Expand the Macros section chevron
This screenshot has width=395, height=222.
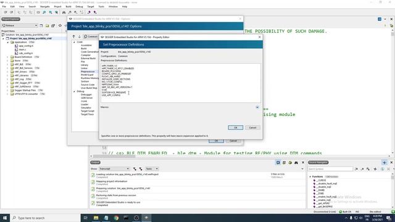pyautogui.click(x=257, y=107)
